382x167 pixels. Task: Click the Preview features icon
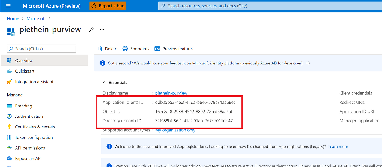157,49
